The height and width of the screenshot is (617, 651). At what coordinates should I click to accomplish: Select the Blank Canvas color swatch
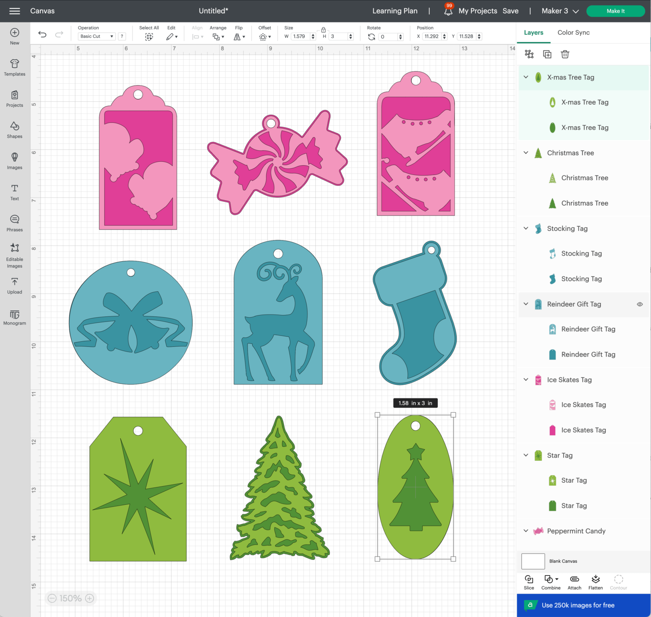(x=533, y=561)
